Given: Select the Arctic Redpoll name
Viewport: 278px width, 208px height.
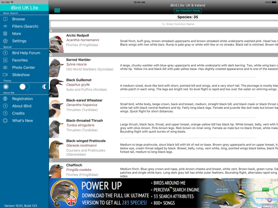Looking at the screenshot, I should (x=78, y=35).
